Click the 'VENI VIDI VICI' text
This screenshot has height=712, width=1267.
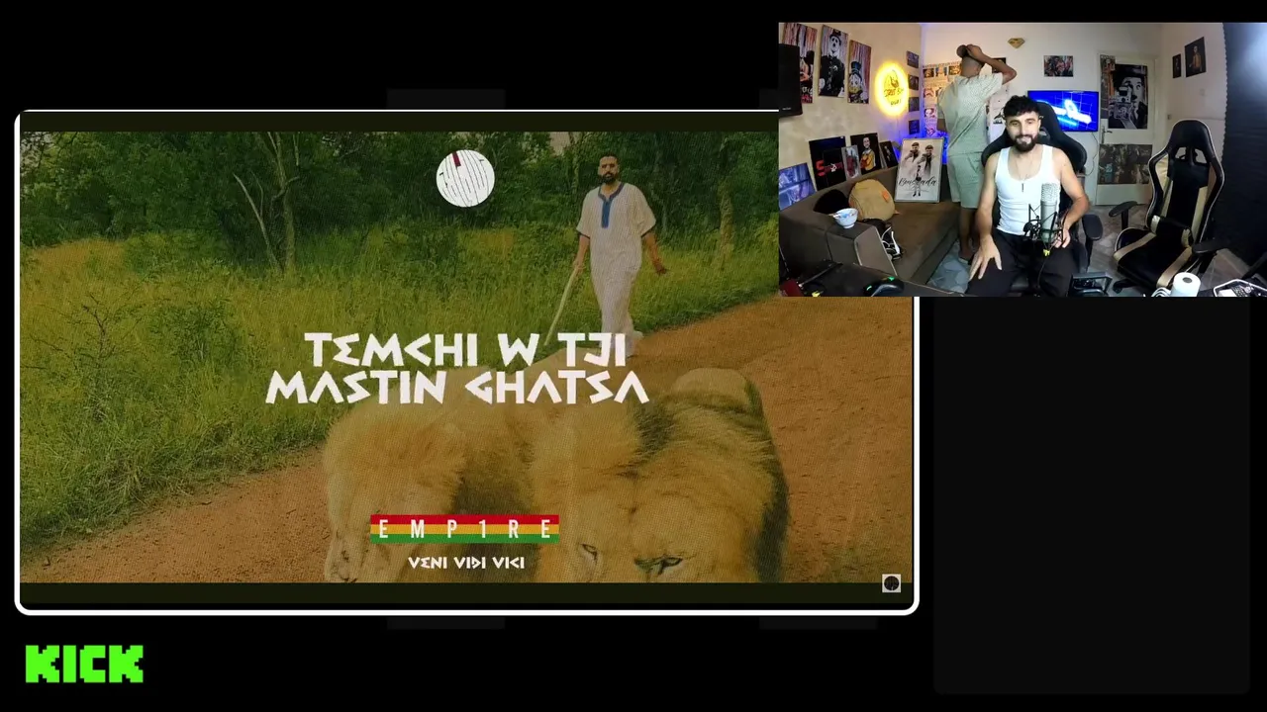pos(466,562)
